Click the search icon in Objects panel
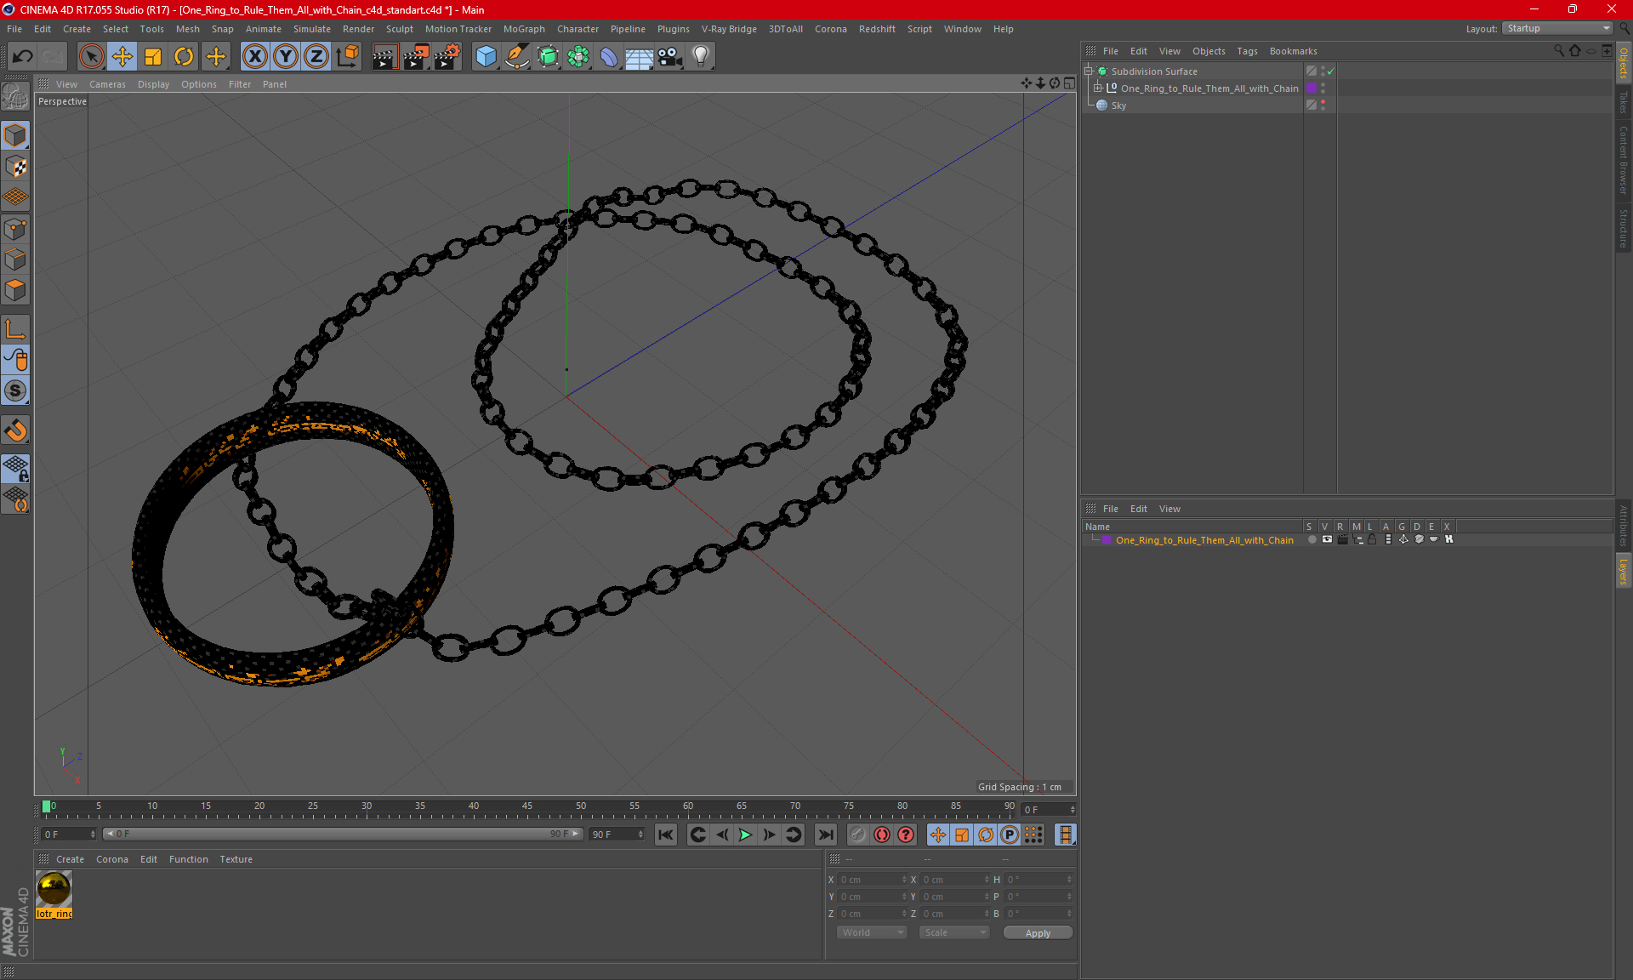 click(1559, 51)
